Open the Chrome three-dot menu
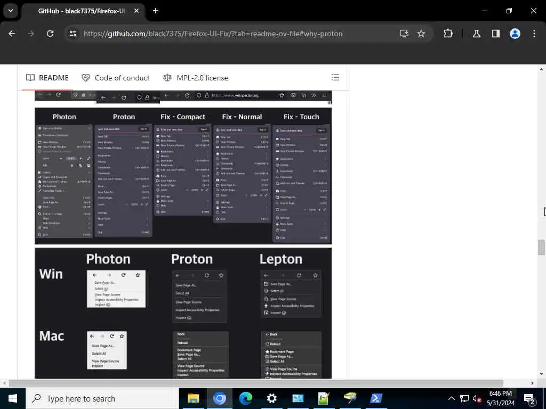The image size is (546, 409). (x=534, y=34)
